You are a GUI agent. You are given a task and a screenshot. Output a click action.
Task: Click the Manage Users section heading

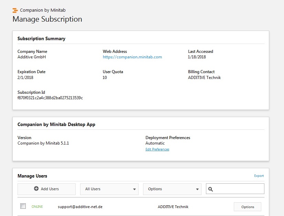[x=32, y=176]
